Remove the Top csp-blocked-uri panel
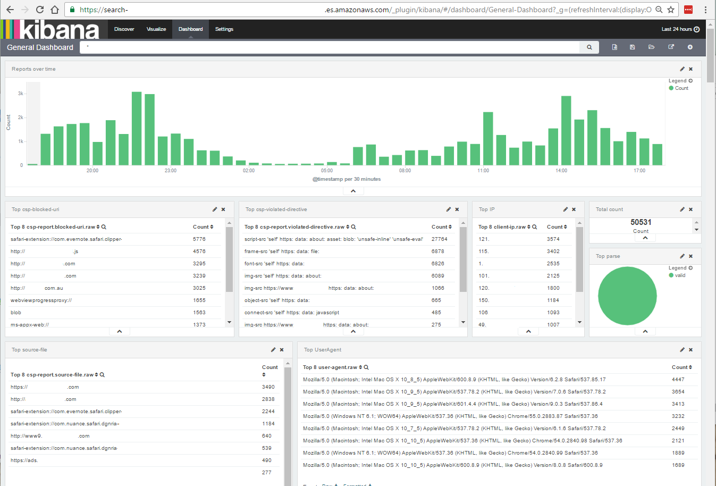 coord(223,210)
